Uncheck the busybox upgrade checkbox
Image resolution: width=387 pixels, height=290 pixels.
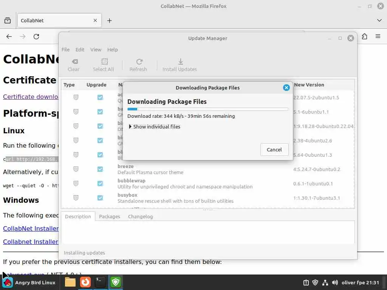point(100,197)
